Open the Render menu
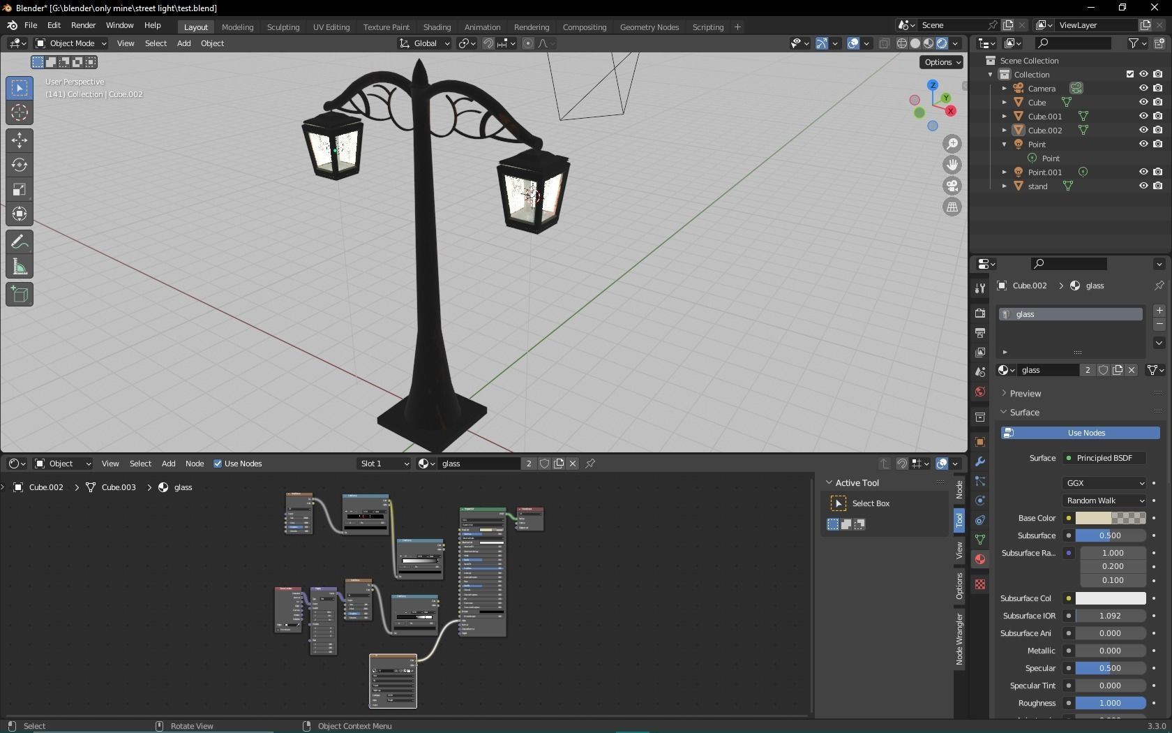The width and height of the screenshot is (1172, 733). point(83,25)
